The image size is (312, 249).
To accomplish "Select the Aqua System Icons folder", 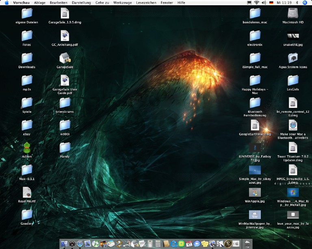I will pyautogui.click(x=292, y=58).
